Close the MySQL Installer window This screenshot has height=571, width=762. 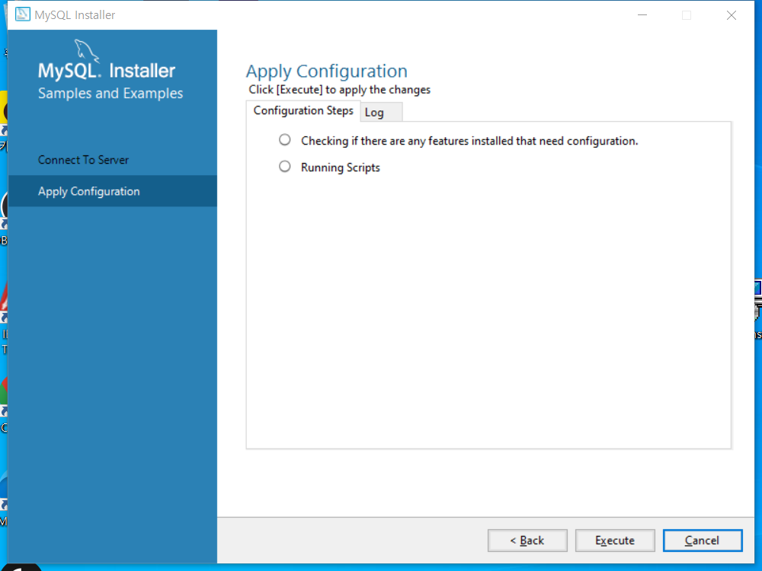tap(732, 15)
